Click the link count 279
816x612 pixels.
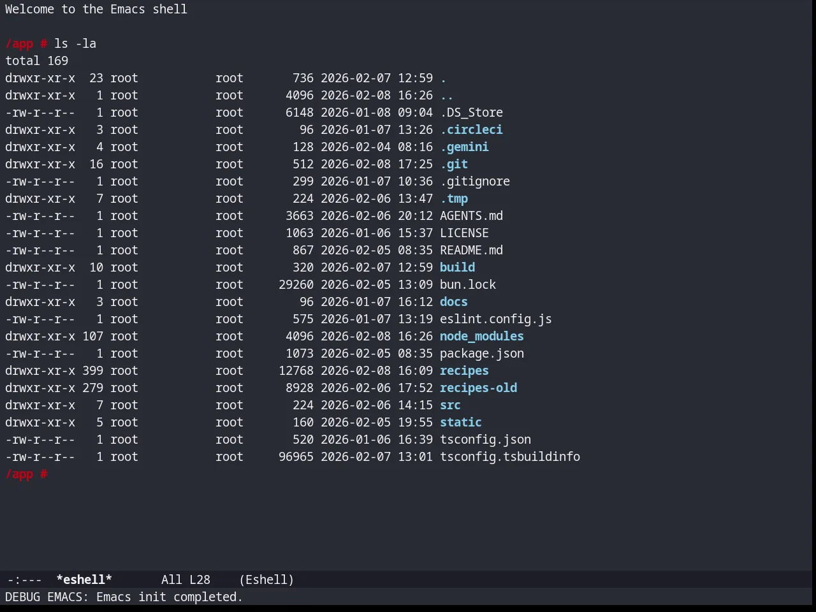click(x=92, y=388)
